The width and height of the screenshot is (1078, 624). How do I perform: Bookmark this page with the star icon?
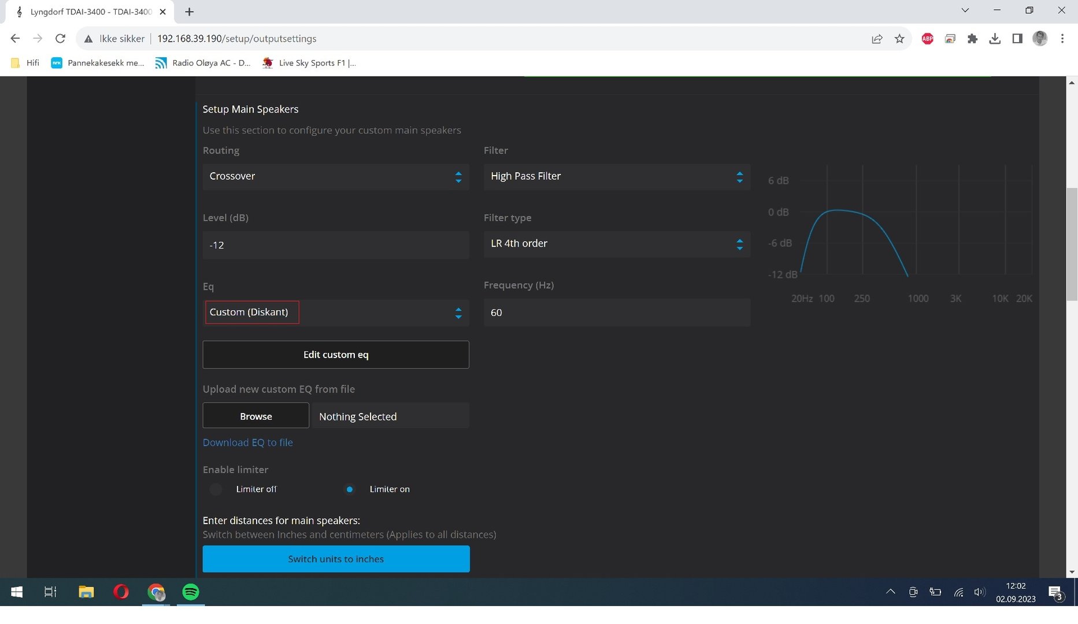click(x=899, y=39)
